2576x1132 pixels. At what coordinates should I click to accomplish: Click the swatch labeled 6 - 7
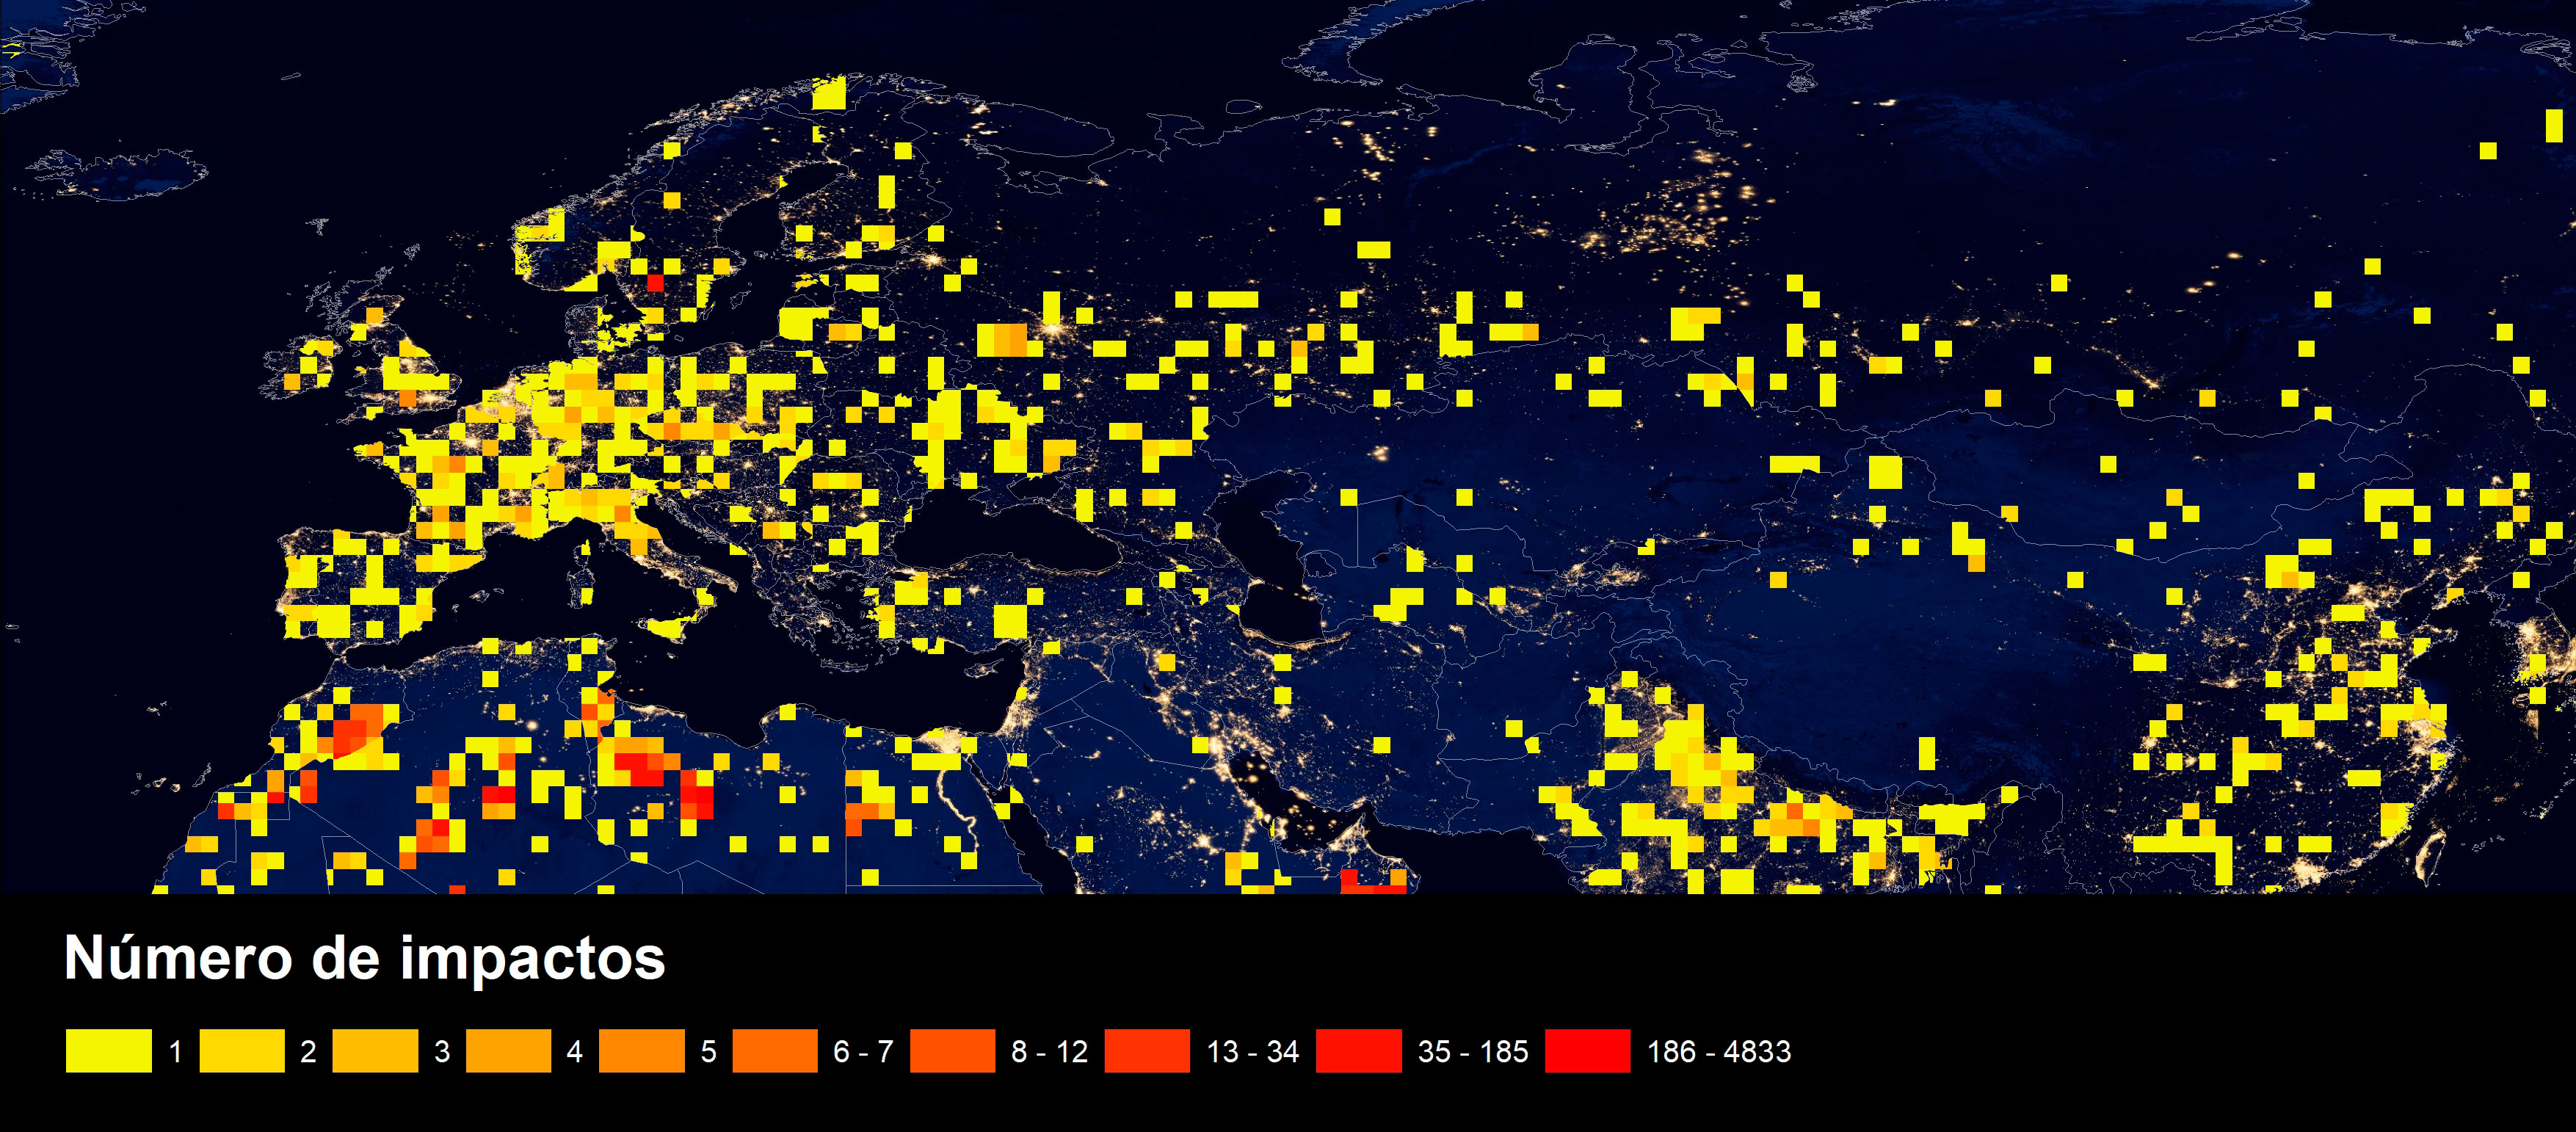775,1051
